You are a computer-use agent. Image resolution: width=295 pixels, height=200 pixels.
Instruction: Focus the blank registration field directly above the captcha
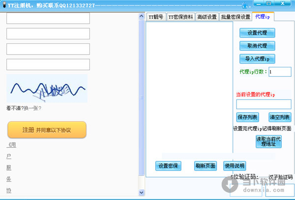(x=48, y=65)
